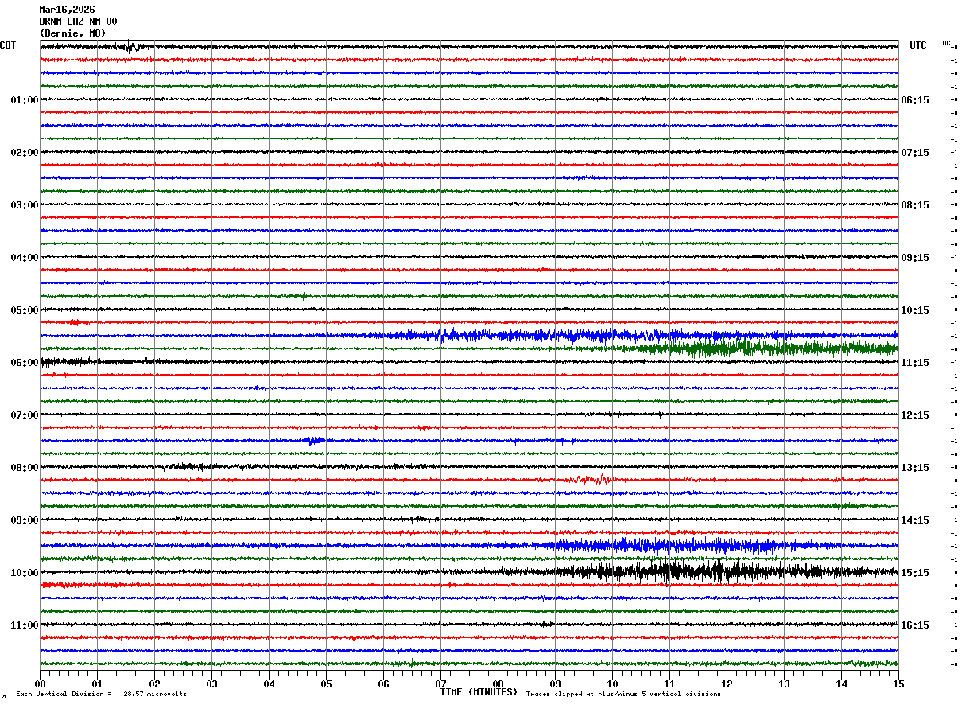
Task: Click the blue burst onset near minute 7 after 05:00
Action: (x=445, y=335)
